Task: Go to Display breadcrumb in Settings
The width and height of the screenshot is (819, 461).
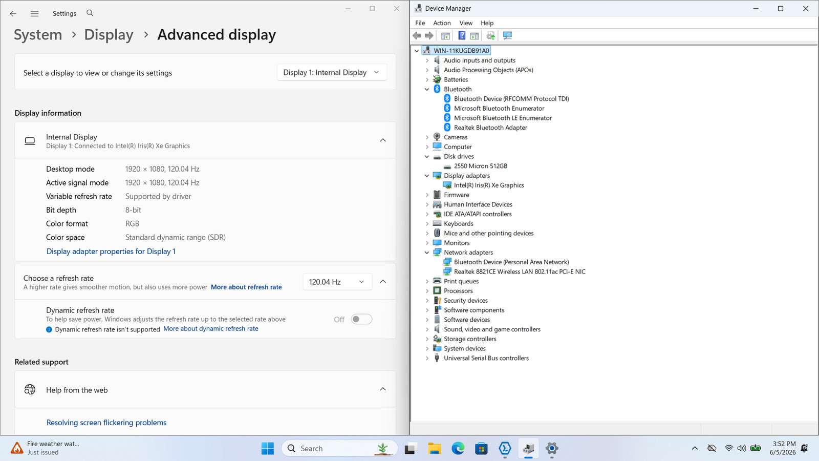Action: (x=109, y=35)
